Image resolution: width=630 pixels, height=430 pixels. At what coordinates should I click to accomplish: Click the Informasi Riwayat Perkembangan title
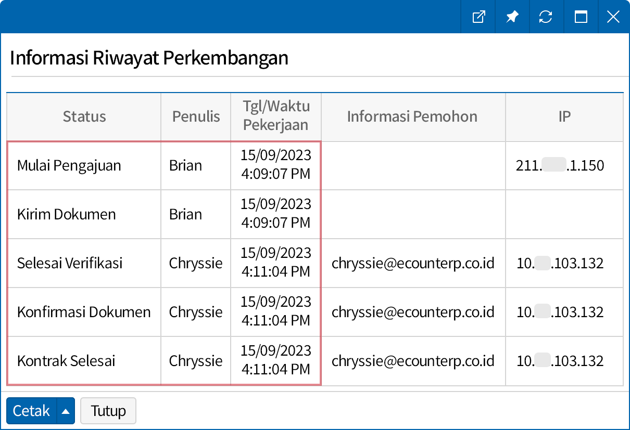[149, 58]
